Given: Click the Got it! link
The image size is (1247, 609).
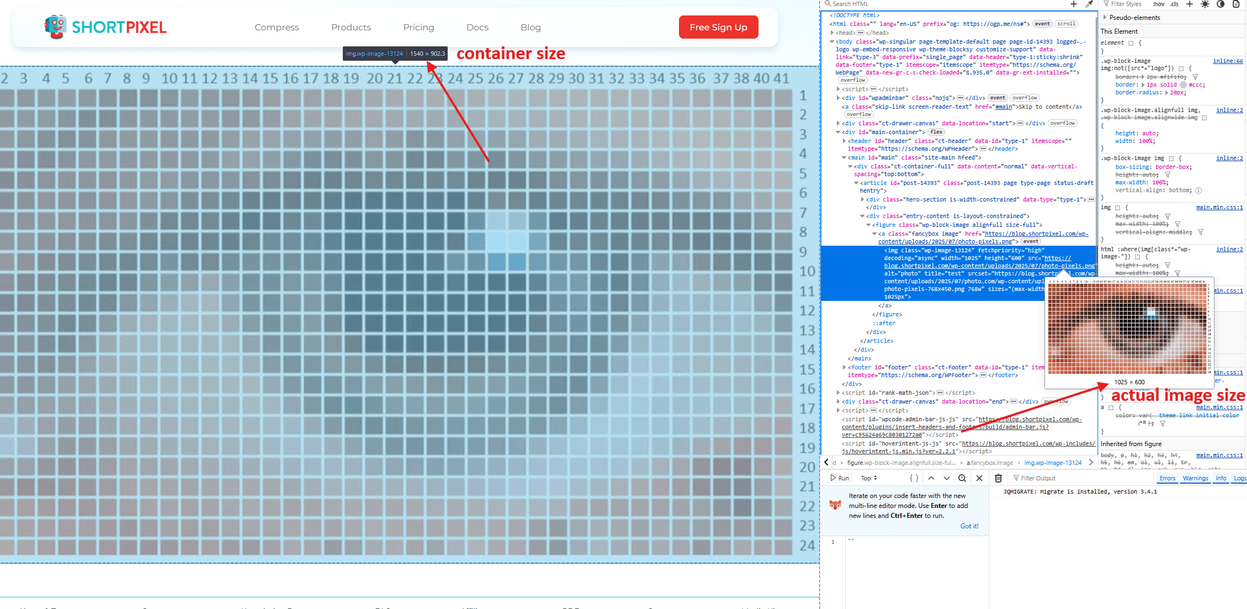Looking at the screenshot, I should click(x=969, y=526).
